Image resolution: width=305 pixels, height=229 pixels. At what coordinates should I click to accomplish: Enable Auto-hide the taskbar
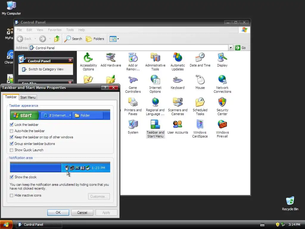click(12, 131)
